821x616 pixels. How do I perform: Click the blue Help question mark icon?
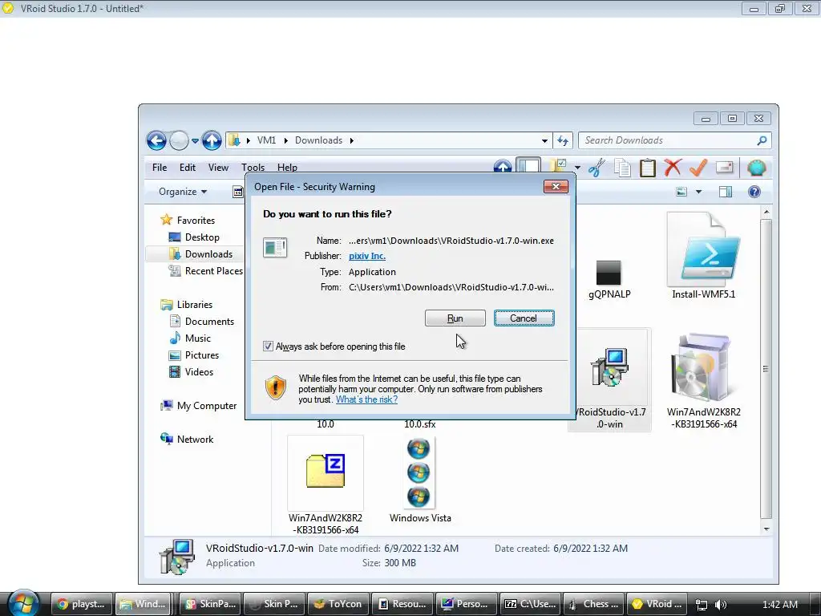pyautogui.click(x=754, y=192)
